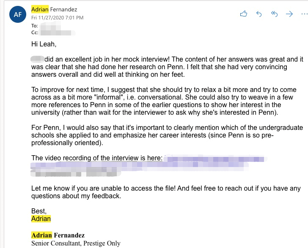Screen dimensions: 308x248
Task: Forward this email using arrow icon
Action: (x=289, y=14)
